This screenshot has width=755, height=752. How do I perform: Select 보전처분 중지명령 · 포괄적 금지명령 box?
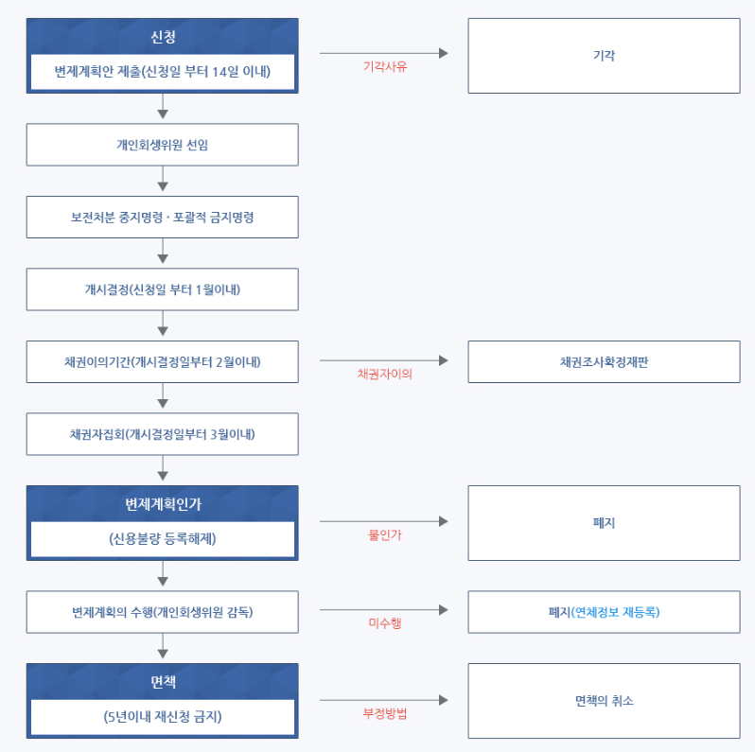pyautogui.click(x=163, y=217)
